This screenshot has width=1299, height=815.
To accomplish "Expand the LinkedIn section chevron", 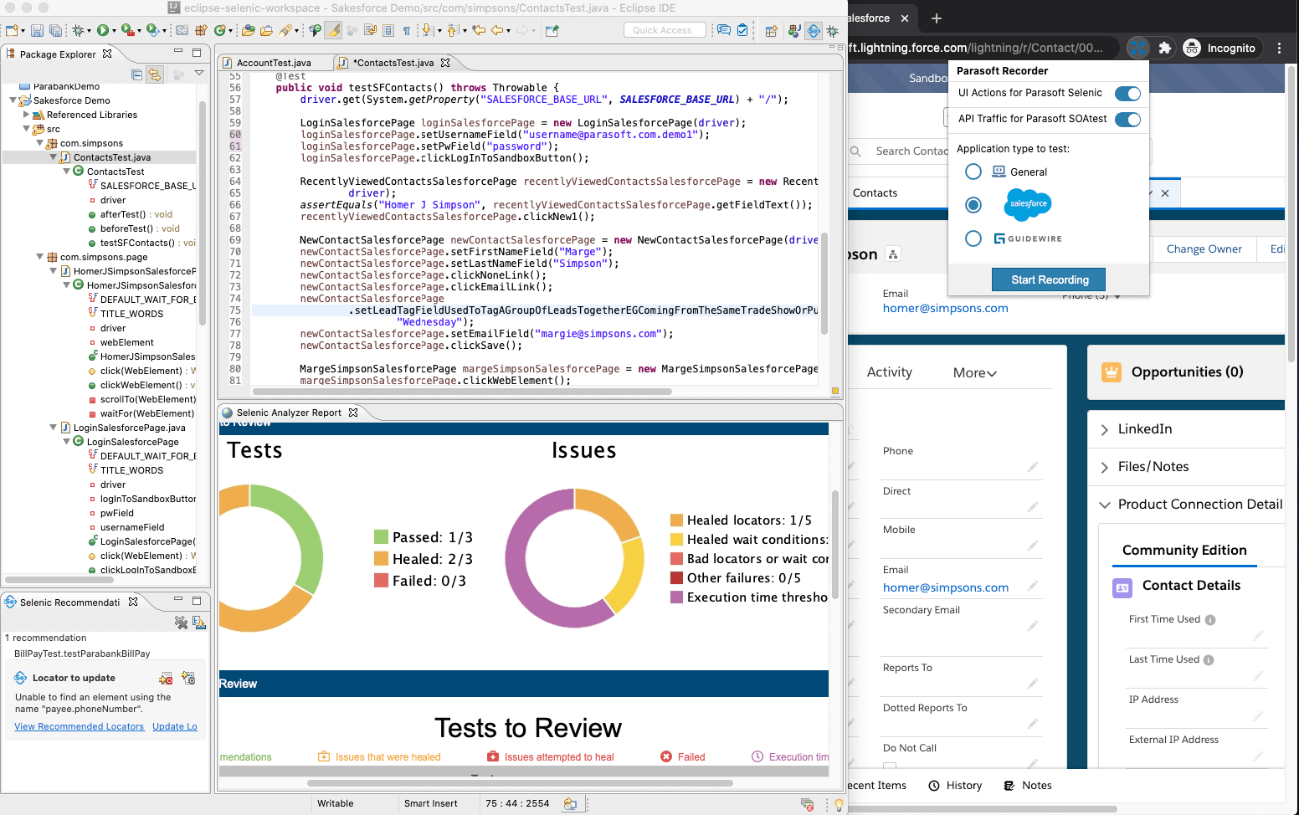I will point(1104,429).
